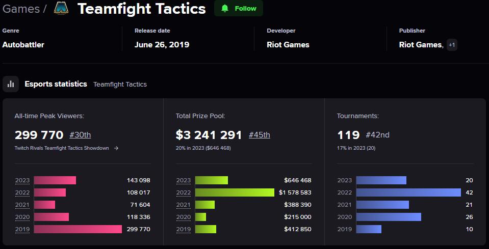Click the 108 017 viewers value
The width and height of the screenshot is (489, 249).
(139, 192)
